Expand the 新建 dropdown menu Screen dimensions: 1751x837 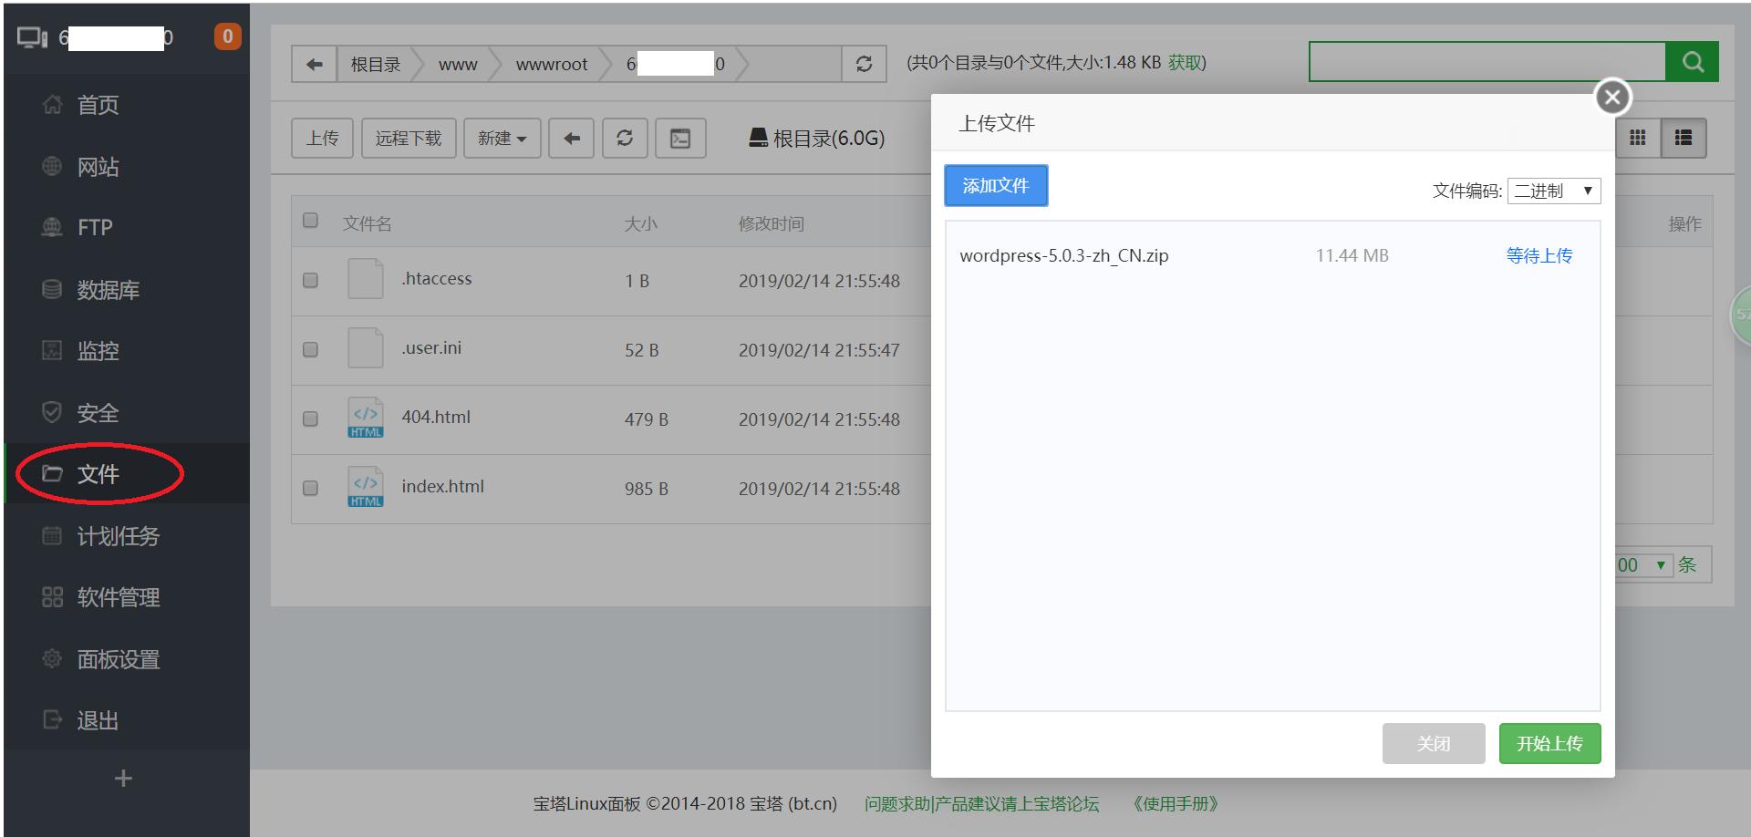click(502, 139)
